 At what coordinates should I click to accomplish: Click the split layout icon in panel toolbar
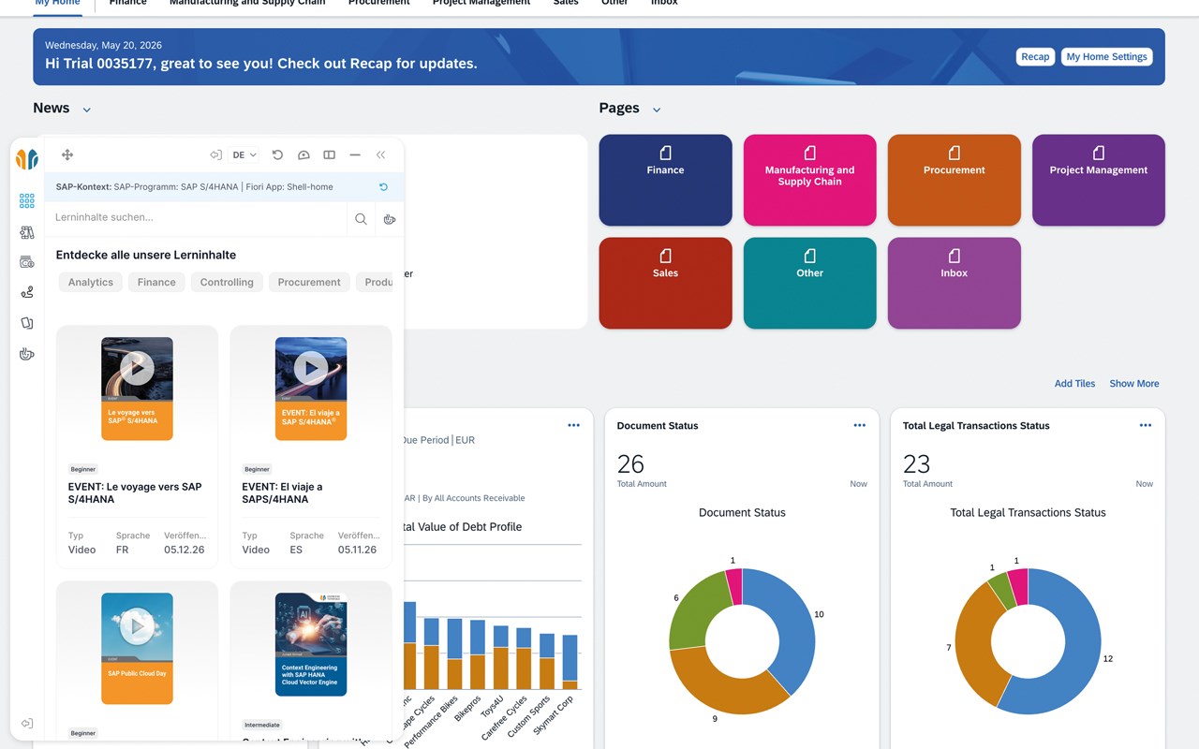coord(329,155)
